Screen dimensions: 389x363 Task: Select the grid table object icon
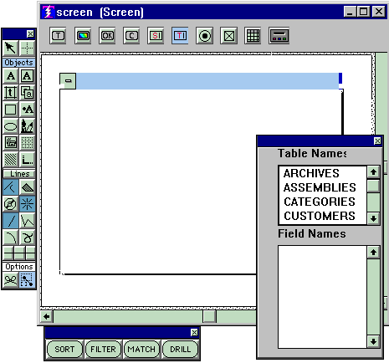tap(253, 36)
